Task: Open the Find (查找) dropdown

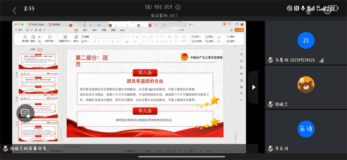Action: pos(231,37)
